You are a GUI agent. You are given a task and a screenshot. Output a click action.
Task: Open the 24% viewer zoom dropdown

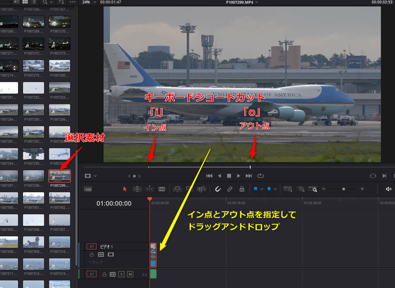[95, 2]
